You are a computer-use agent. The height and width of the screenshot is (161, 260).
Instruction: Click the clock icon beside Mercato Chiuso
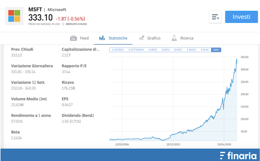click(63, 24)
